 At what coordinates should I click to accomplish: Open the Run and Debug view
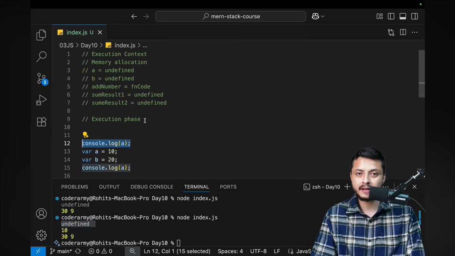[41, 100]
